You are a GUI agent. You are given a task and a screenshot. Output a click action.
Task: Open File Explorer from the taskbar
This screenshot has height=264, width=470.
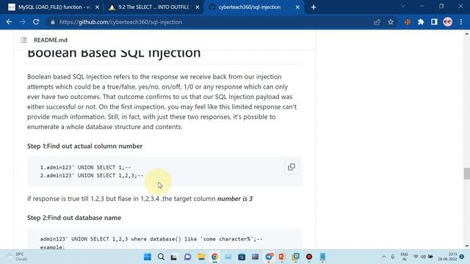[201, 257]
